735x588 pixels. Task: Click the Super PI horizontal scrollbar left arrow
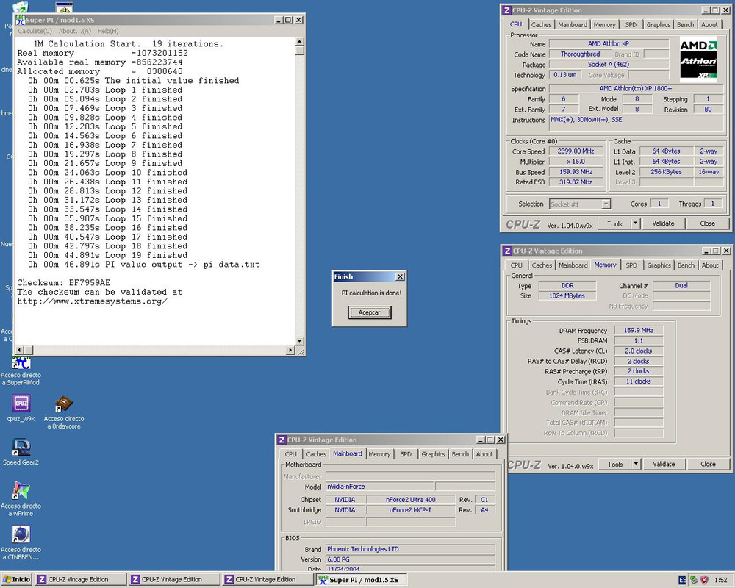coord(20,351)
